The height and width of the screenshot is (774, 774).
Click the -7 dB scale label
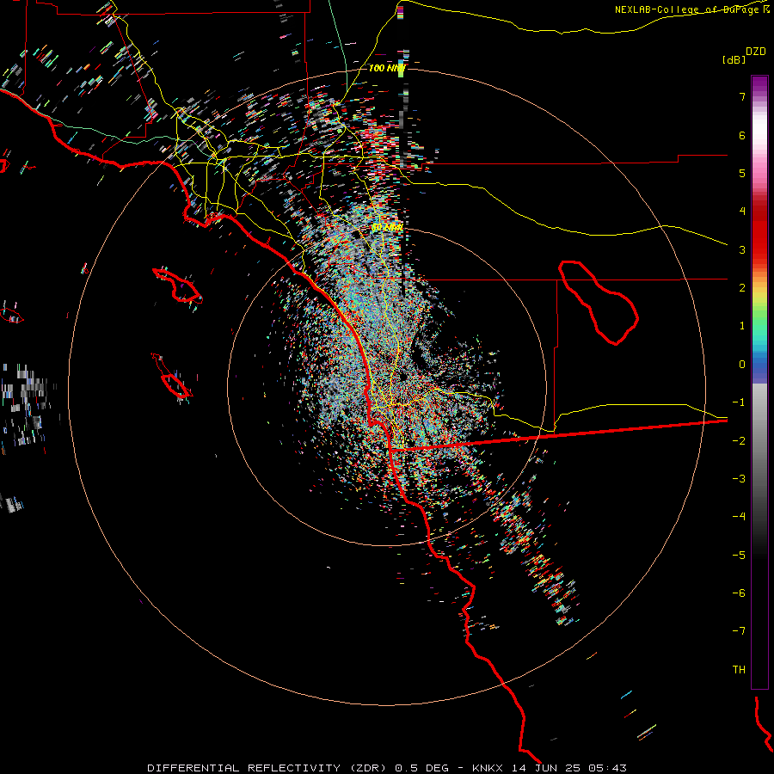point(739,631)
